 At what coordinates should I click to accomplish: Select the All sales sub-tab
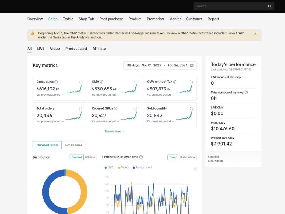[29, 49]
